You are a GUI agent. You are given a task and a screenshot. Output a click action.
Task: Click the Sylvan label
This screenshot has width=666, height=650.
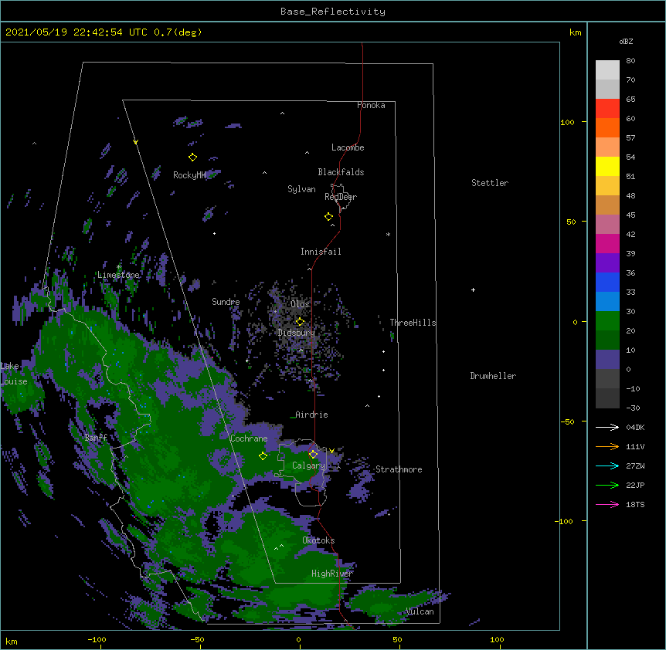301,189
